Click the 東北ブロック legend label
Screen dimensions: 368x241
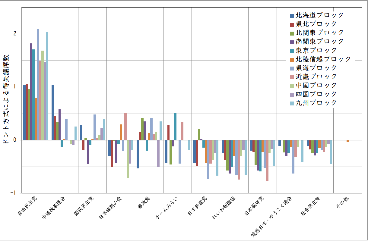[316, 24]
